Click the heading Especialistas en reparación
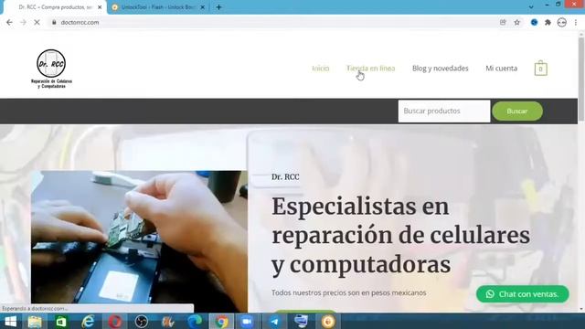Viewport: 585px width, 329px height. pyautogui.click(x=400, y=235)
